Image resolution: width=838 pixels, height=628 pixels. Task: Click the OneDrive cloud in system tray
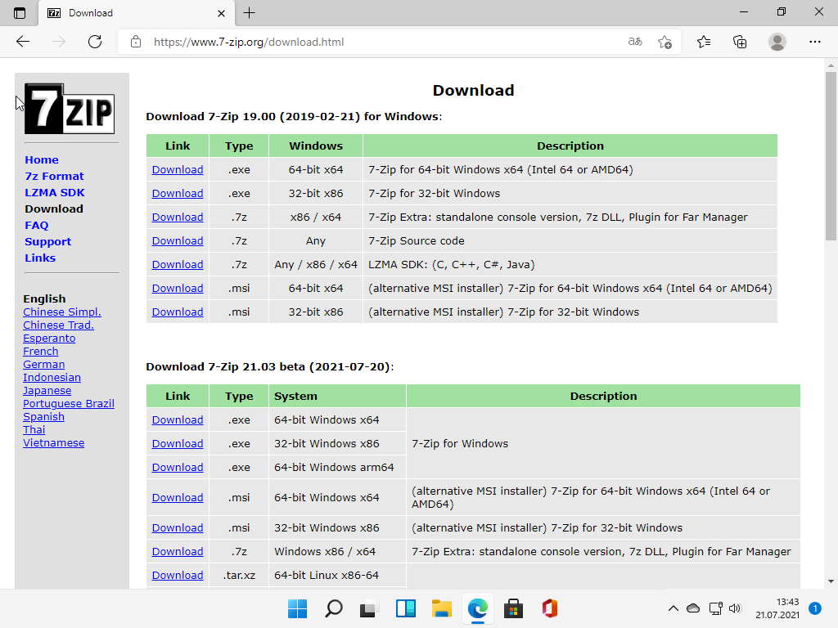[692, 608]
